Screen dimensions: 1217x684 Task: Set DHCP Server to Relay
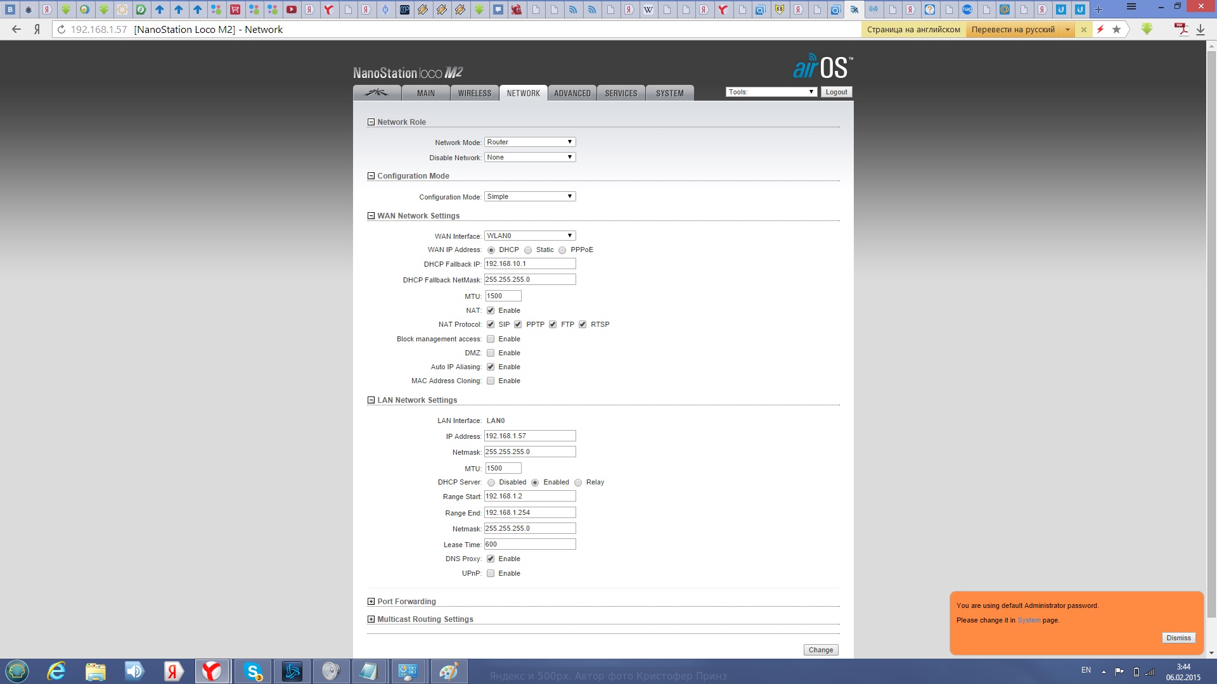pyautogui.click(x=578, y=483)
